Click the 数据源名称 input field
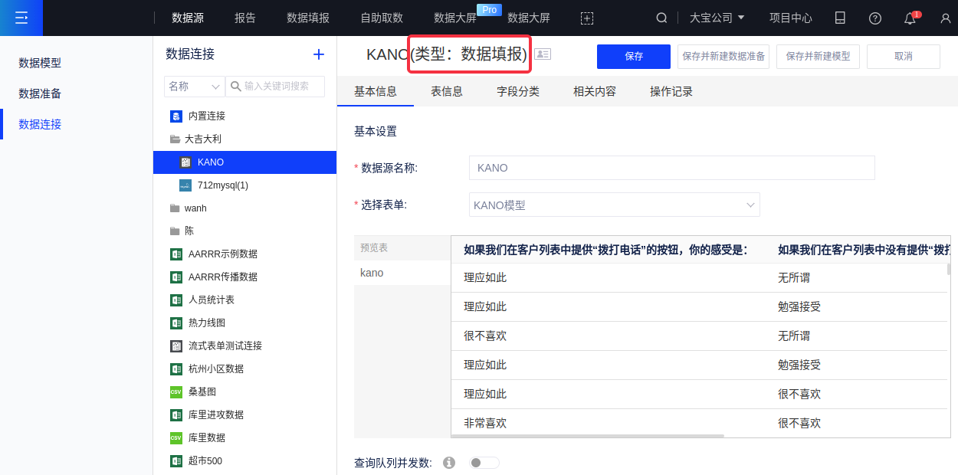 coord(671,168)
